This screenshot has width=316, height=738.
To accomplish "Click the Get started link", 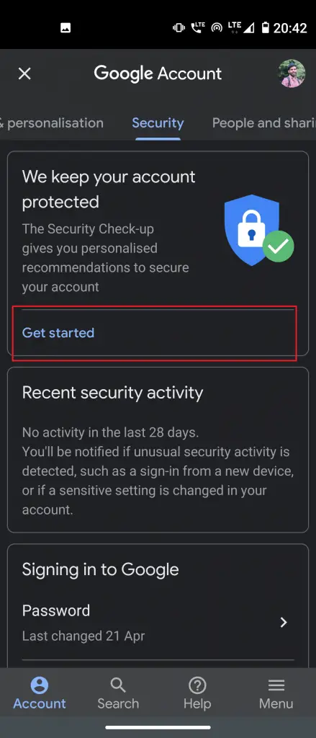I will pos(58,333).
